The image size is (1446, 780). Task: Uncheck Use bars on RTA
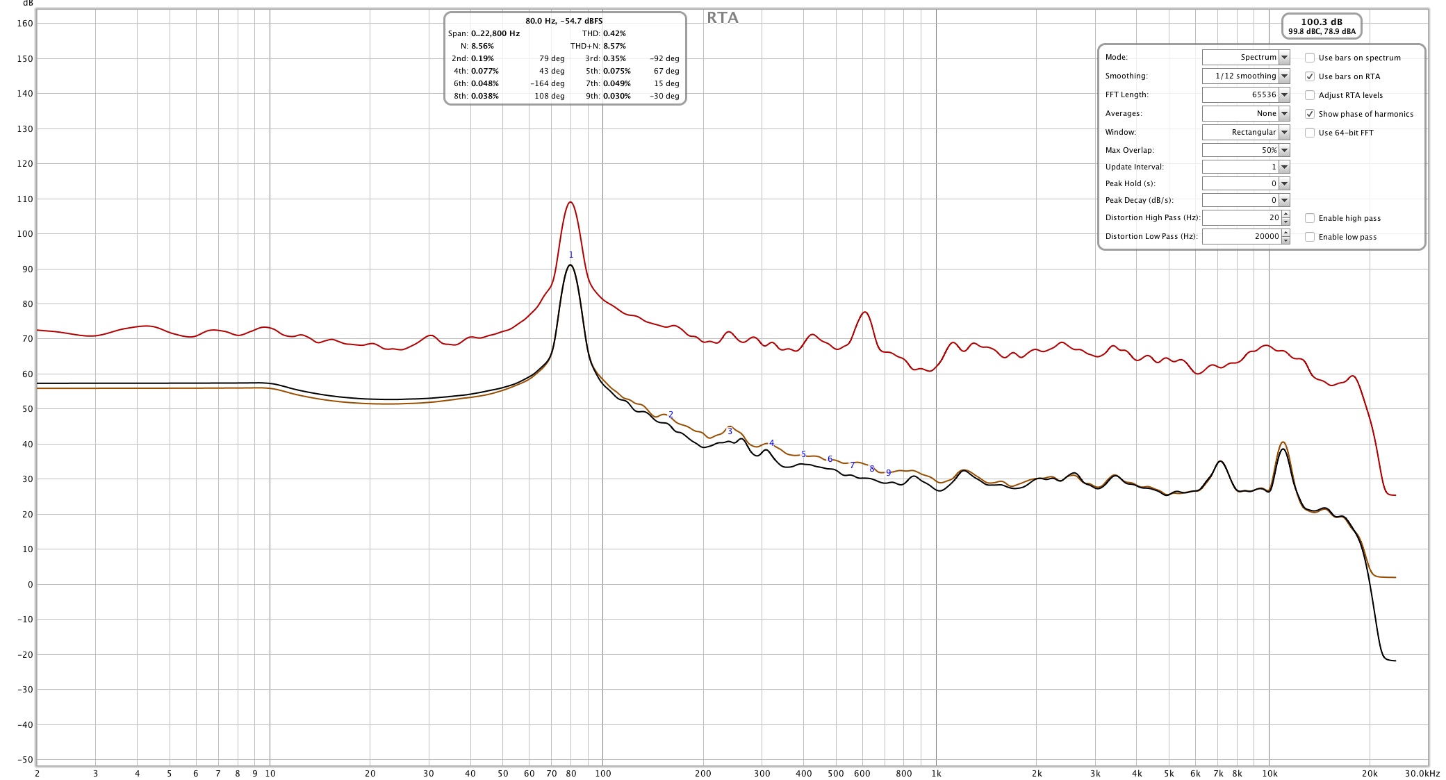pos(1310,76)
